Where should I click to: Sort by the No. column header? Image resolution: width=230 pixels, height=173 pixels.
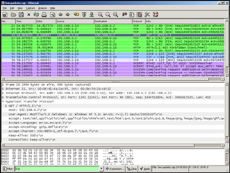tap(8, 21)
